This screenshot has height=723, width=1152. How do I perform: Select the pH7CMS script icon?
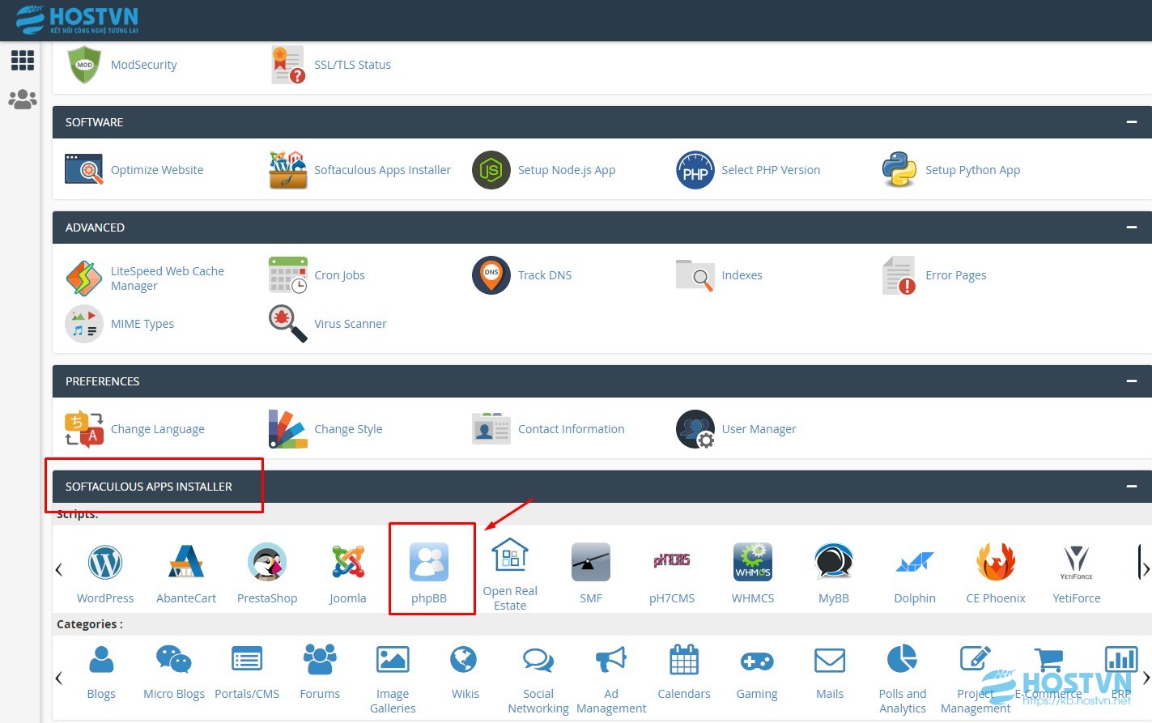pos(672,560)
